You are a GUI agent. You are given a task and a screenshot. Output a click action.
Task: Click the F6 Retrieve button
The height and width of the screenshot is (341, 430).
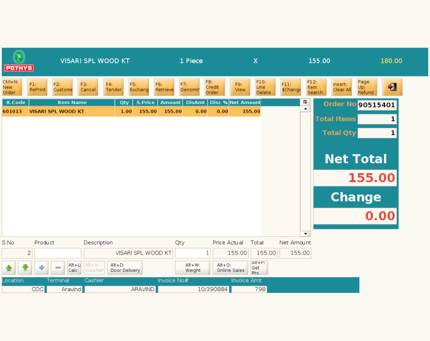[x=164, y=87]
